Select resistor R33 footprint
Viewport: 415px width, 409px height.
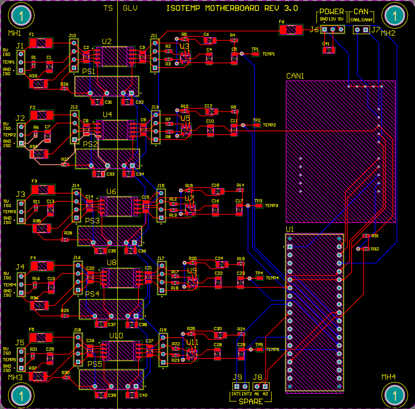coord(39,84)
